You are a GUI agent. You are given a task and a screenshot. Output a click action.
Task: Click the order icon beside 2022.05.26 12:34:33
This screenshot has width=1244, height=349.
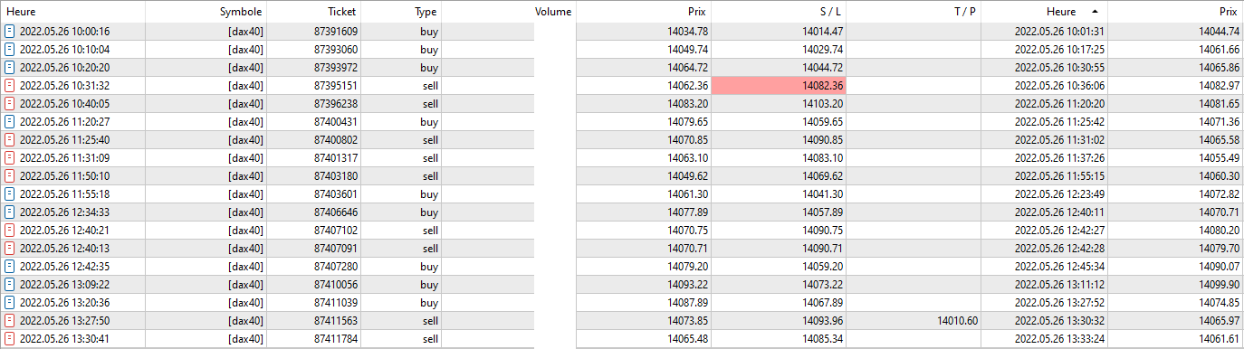tap(10, 212)
